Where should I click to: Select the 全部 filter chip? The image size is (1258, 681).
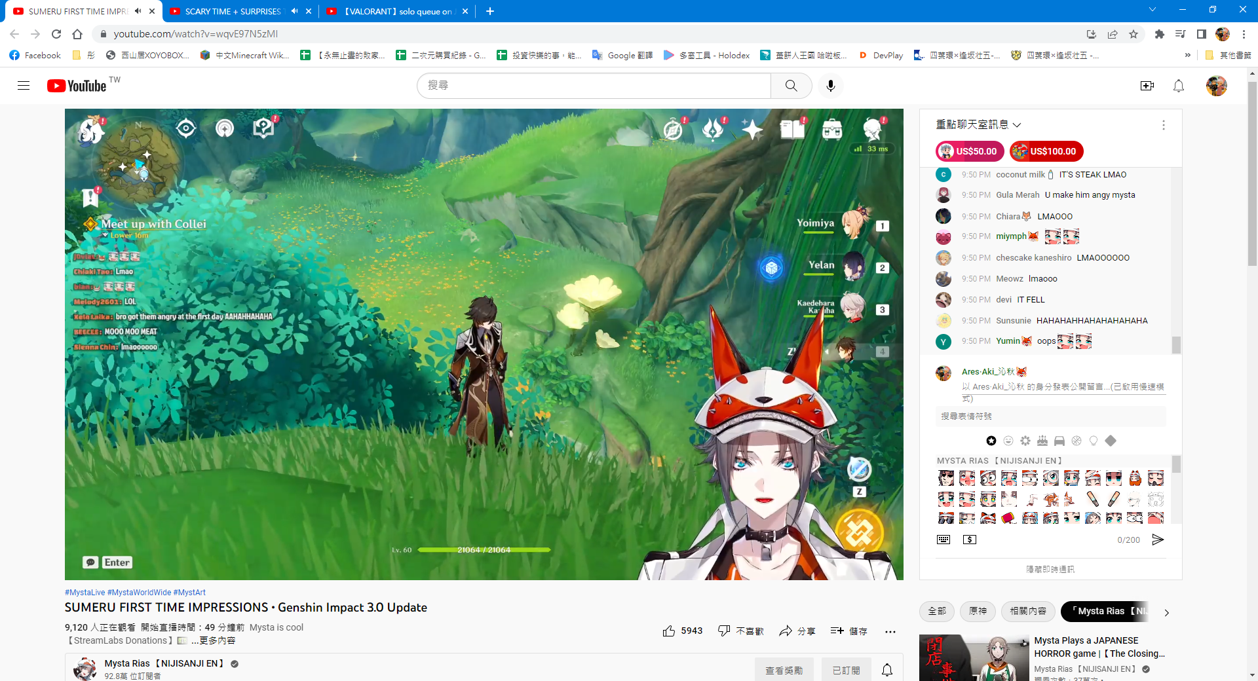[937, 611]
